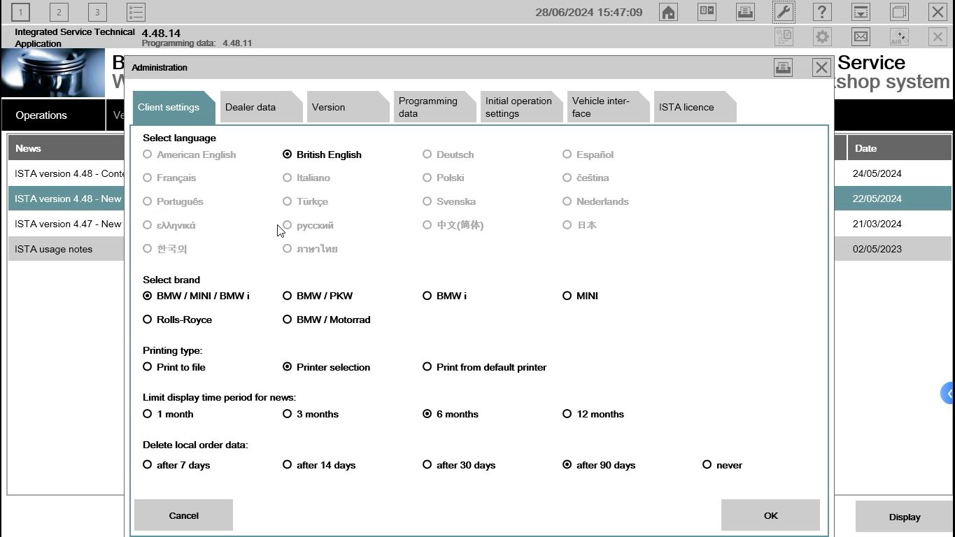Open Initial operation settings tab
955x537 pixels.
click(521, 107)
